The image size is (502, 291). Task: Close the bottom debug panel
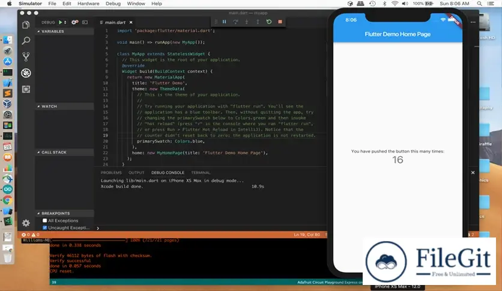pyautogui.click(x=473, y=173)
